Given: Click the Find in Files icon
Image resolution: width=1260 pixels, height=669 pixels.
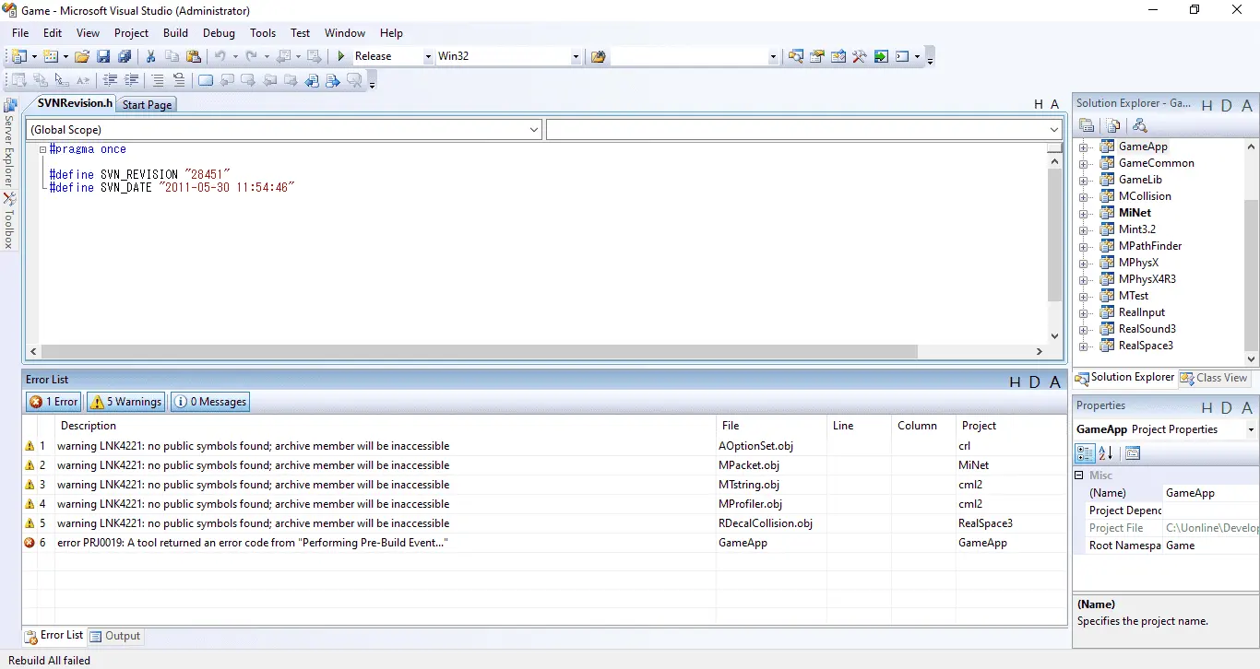Looking at the screenshot, I should pyautogui.click(x=599, y=56).
